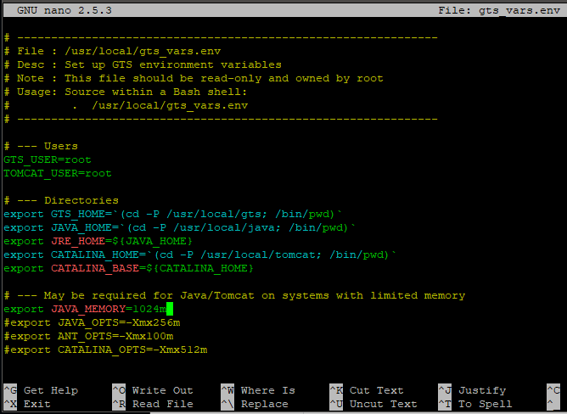Select Write Out in the shortcut bar

click(x=162, y=390)
